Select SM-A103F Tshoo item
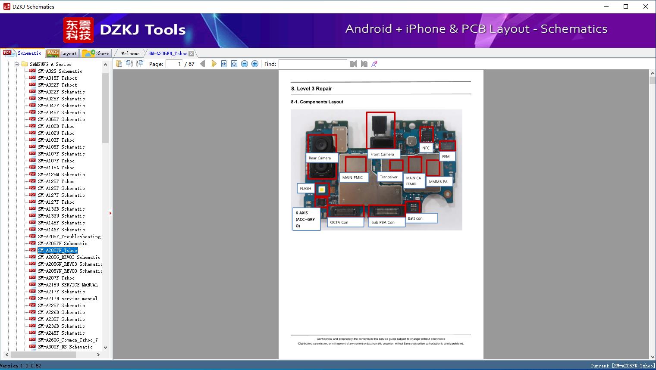Image resolution: width=656 pixels, height=370 pixels. (56, 140)
